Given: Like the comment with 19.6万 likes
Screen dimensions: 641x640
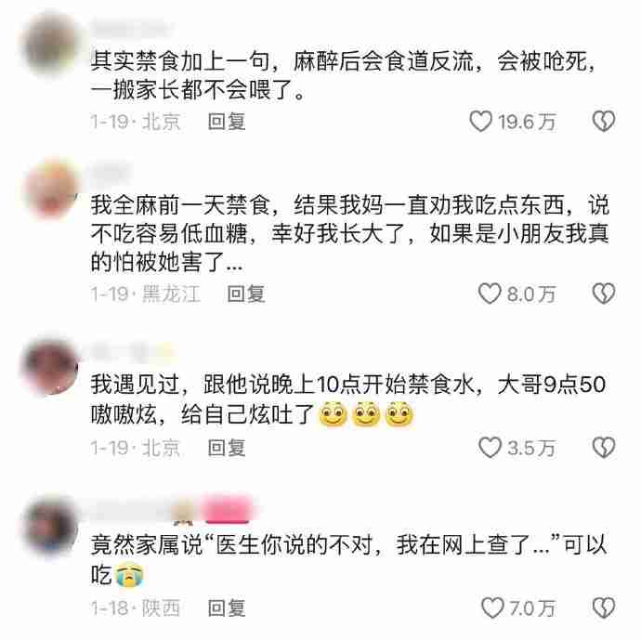Looking at the screenshot, I should click(480, 122).
